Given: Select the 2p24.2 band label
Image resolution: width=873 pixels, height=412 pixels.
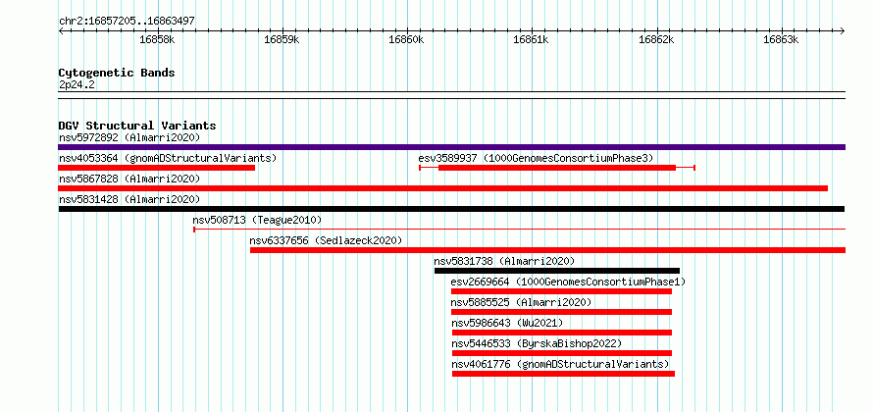Looking at the screenshot, I should click(x=77, y=84).
